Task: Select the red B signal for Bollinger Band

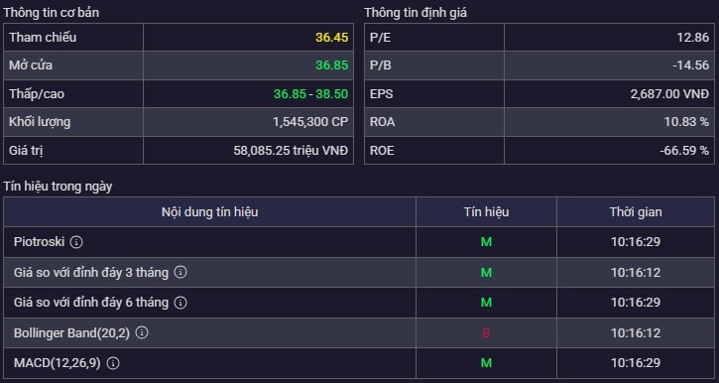Action: [486, 333]
